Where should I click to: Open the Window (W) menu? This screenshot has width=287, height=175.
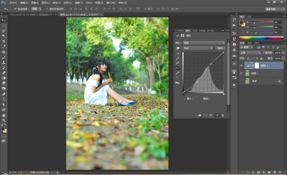(111, 3)
